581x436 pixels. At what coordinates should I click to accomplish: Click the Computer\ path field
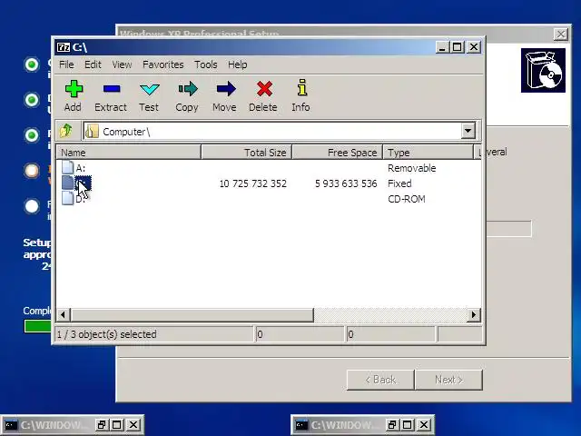pos(272,131)
